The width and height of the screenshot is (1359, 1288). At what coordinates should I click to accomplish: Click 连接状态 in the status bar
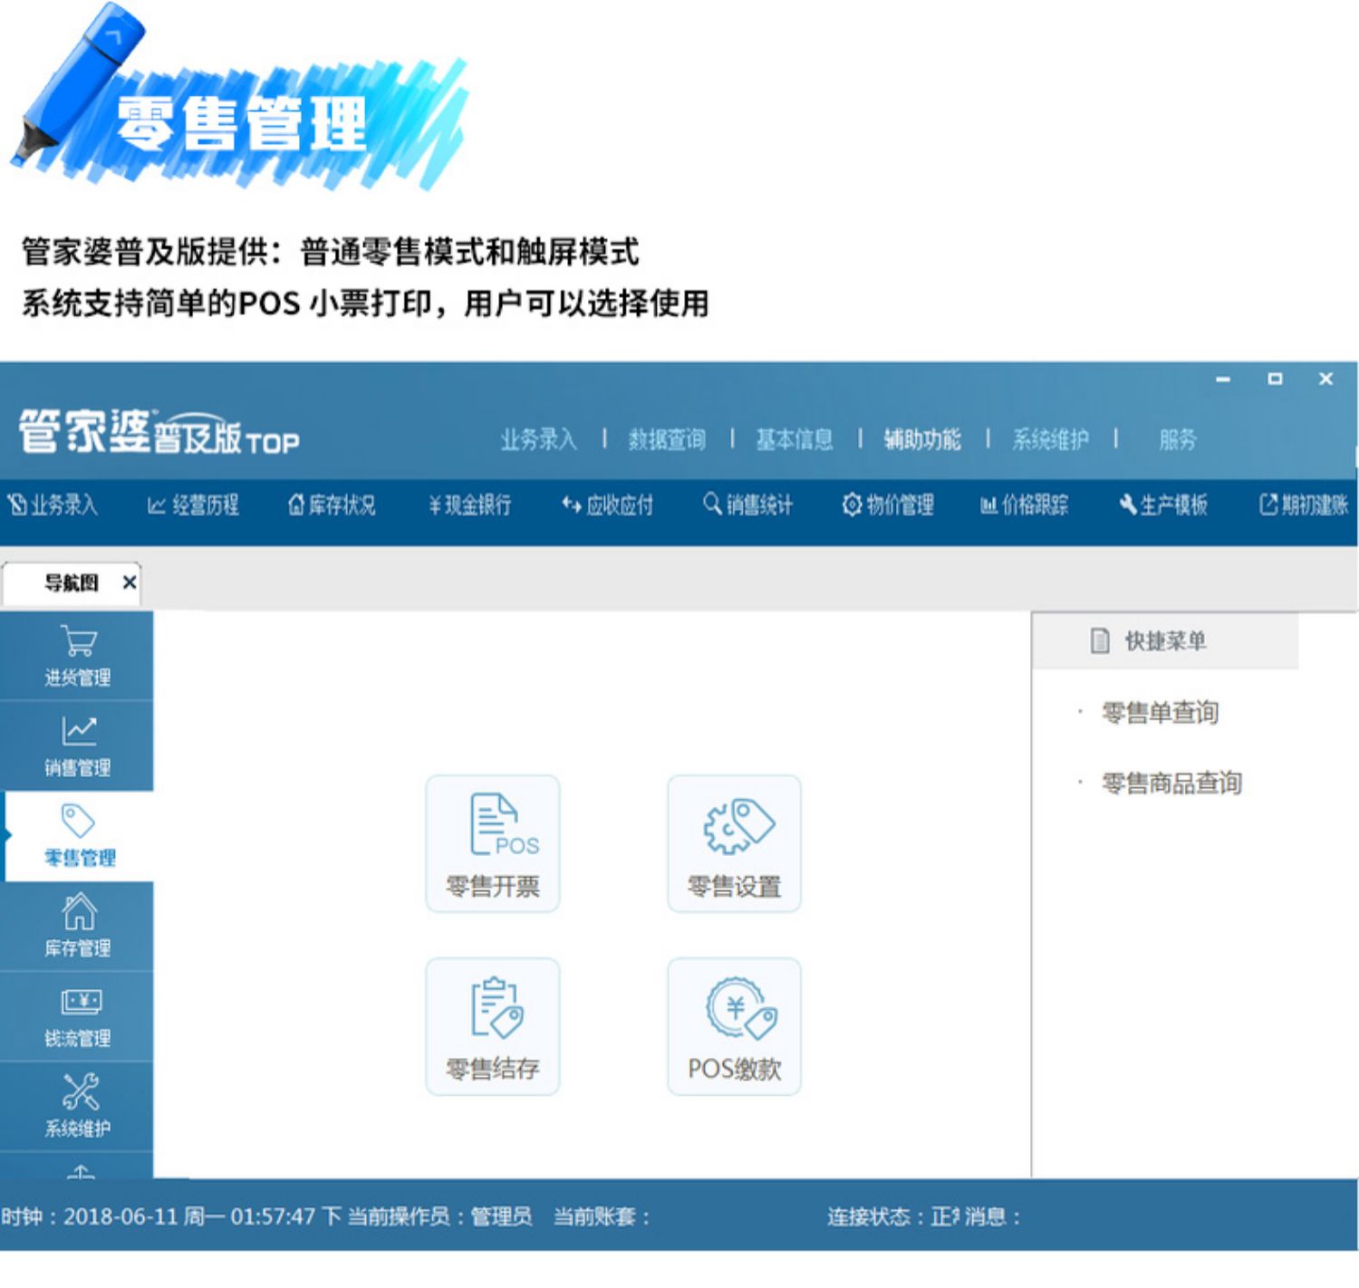[893, 1216]
